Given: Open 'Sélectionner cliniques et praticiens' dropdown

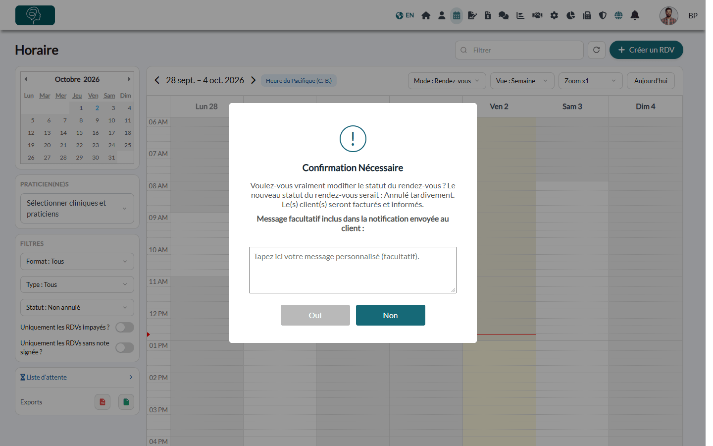Looking at the screenshot, I should click(x=77, y=209).
